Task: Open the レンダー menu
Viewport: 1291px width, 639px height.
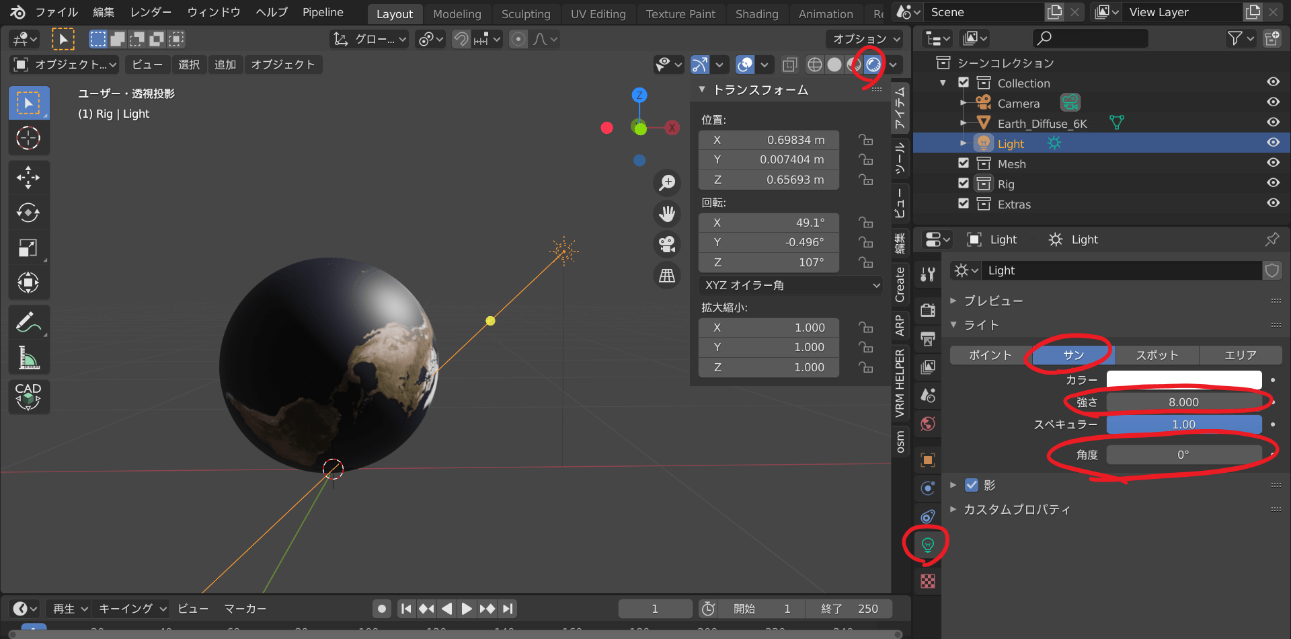Action: click(x=151, y=12)
